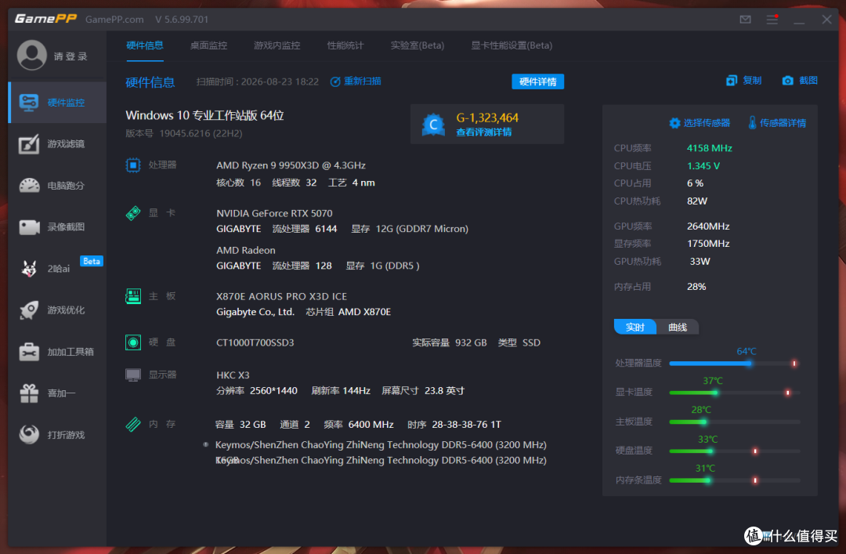Viewport: 846px width, 554px height.
Task: Open 2哈ai Beta in the sidebar
Action: click(x=57, y=268)
